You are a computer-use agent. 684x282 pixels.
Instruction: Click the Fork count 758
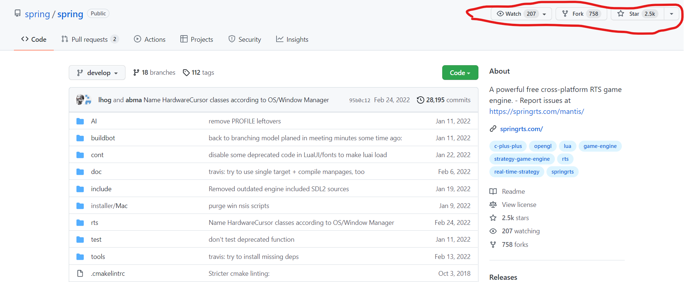tap(594, 14)
